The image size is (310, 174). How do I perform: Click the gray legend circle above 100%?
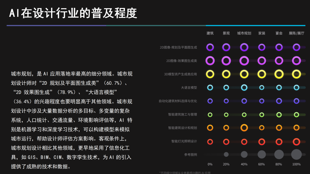pyautogui.click(x=296, y=154)
